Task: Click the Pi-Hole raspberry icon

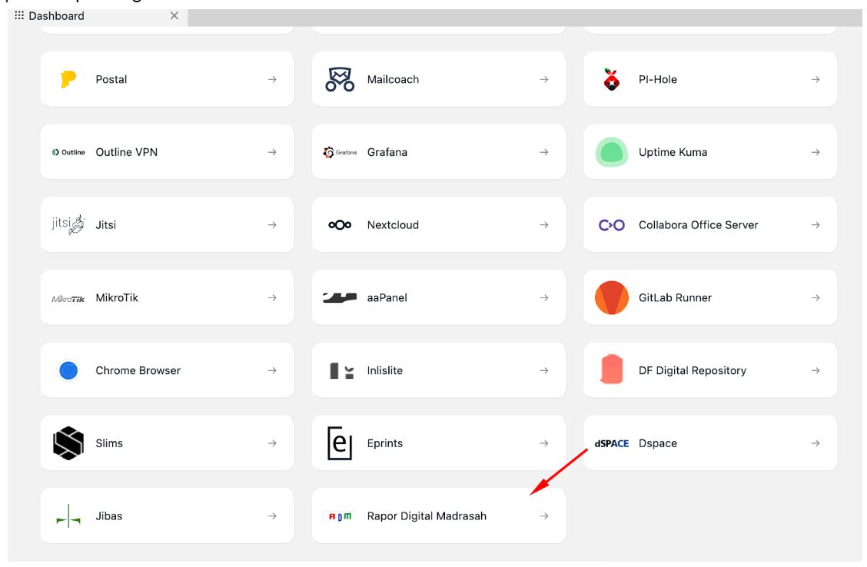Action: coord(611,79)
